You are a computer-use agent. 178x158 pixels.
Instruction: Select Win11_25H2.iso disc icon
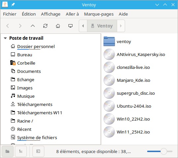[x=109, y=132]
